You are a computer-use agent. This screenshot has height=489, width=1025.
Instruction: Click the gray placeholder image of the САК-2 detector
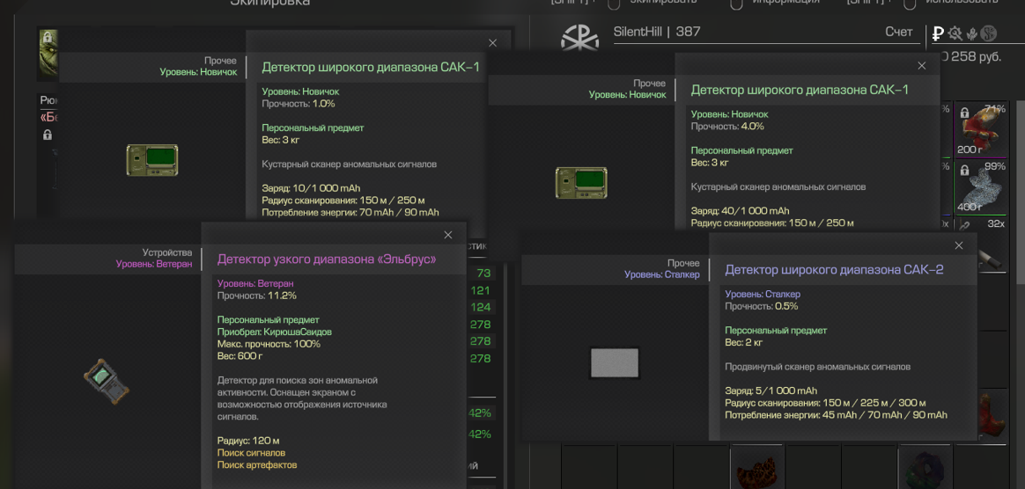click(x=615, y=363)
